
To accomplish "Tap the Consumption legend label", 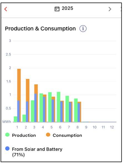I will 67,135.
